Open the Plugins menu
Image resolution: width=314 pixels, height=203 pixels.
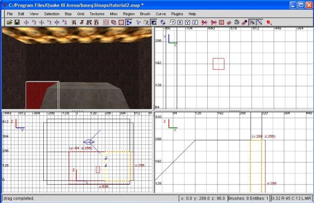(x=177, y=14)
